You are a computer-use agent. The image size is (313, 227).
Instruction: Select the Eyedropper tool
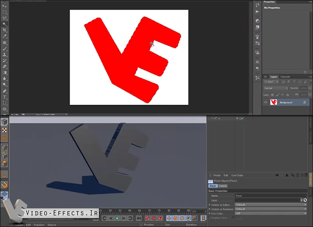tap(5, 36)
